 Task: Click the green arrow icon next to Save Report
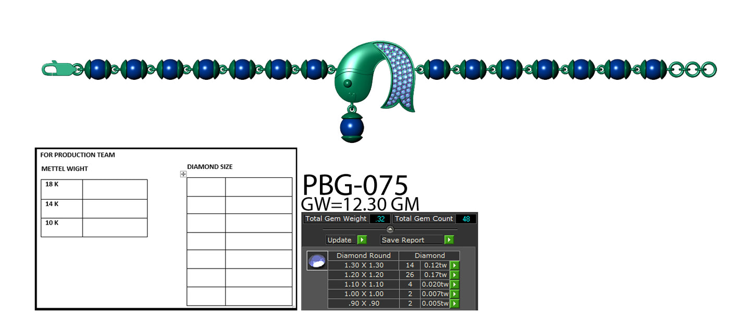pos(448,240)
